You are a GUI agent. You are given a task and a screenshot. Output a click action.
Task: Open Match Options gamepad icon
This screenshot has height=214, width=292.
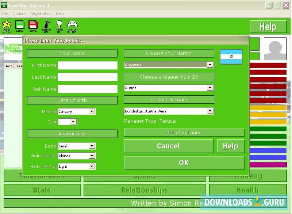[72, 27]
